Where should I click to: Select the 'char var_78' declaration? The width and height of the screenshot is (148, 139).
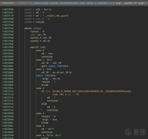38,35
